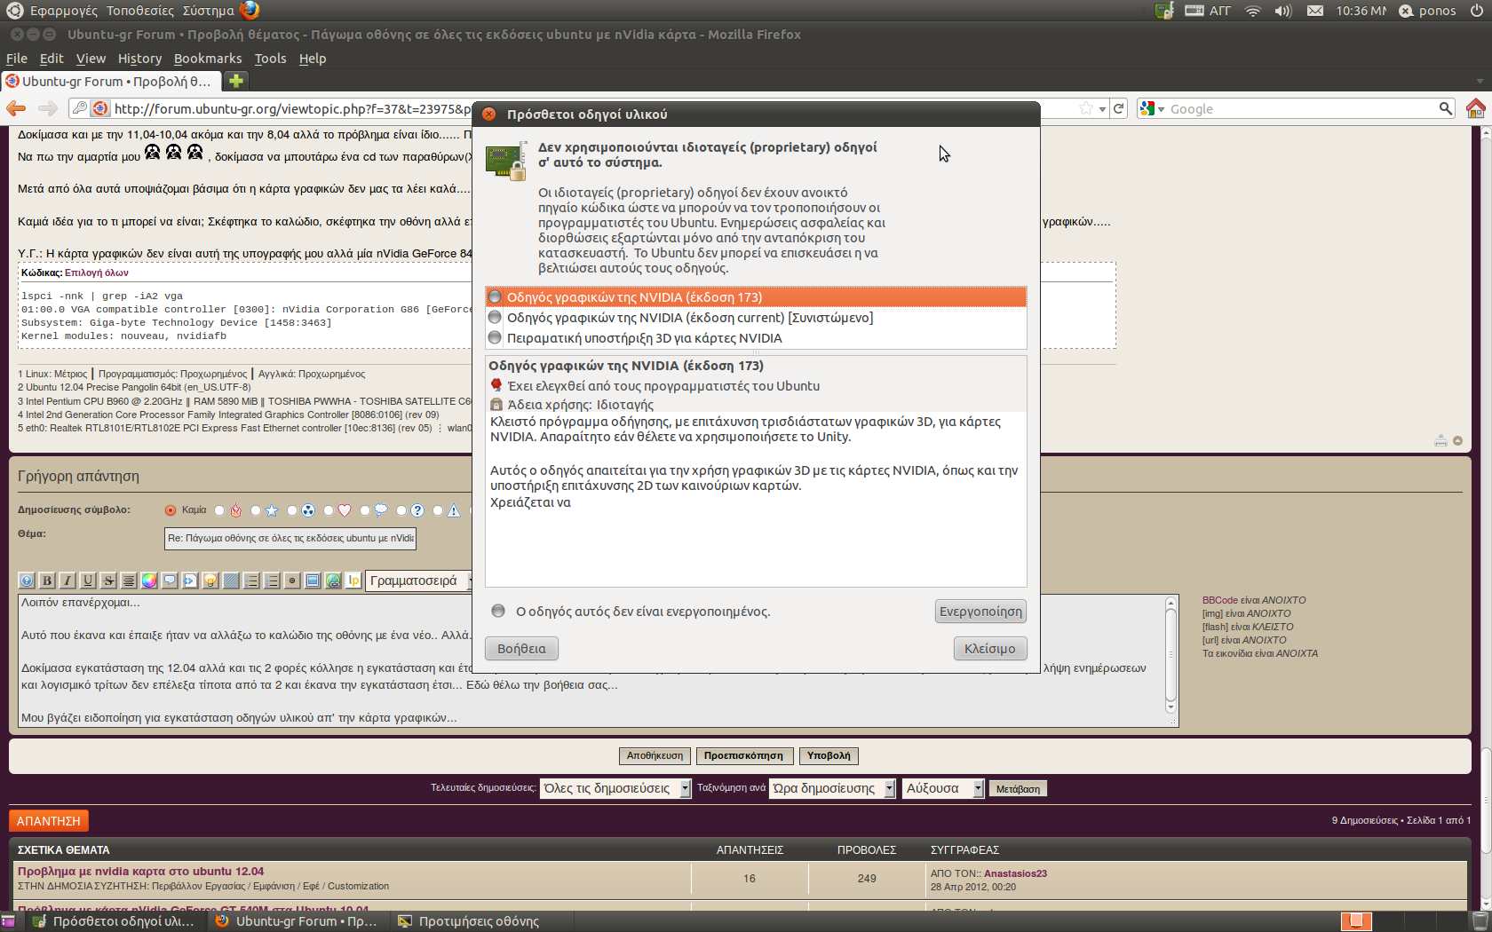Choose the flame post icon radio button
The width and height of the screenshot is (1492, 932).
[x=219, y=510]
